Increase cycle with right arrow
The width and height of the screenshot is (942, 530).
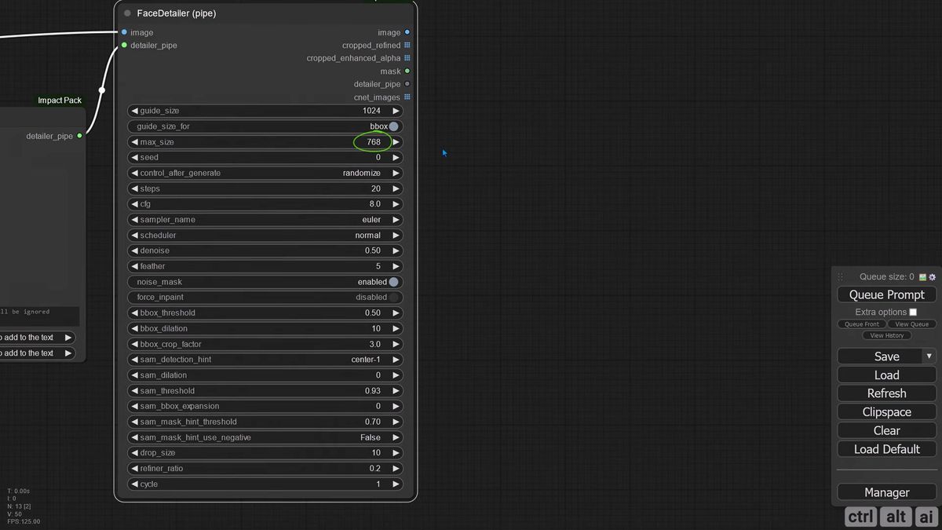tap(396, 484)
